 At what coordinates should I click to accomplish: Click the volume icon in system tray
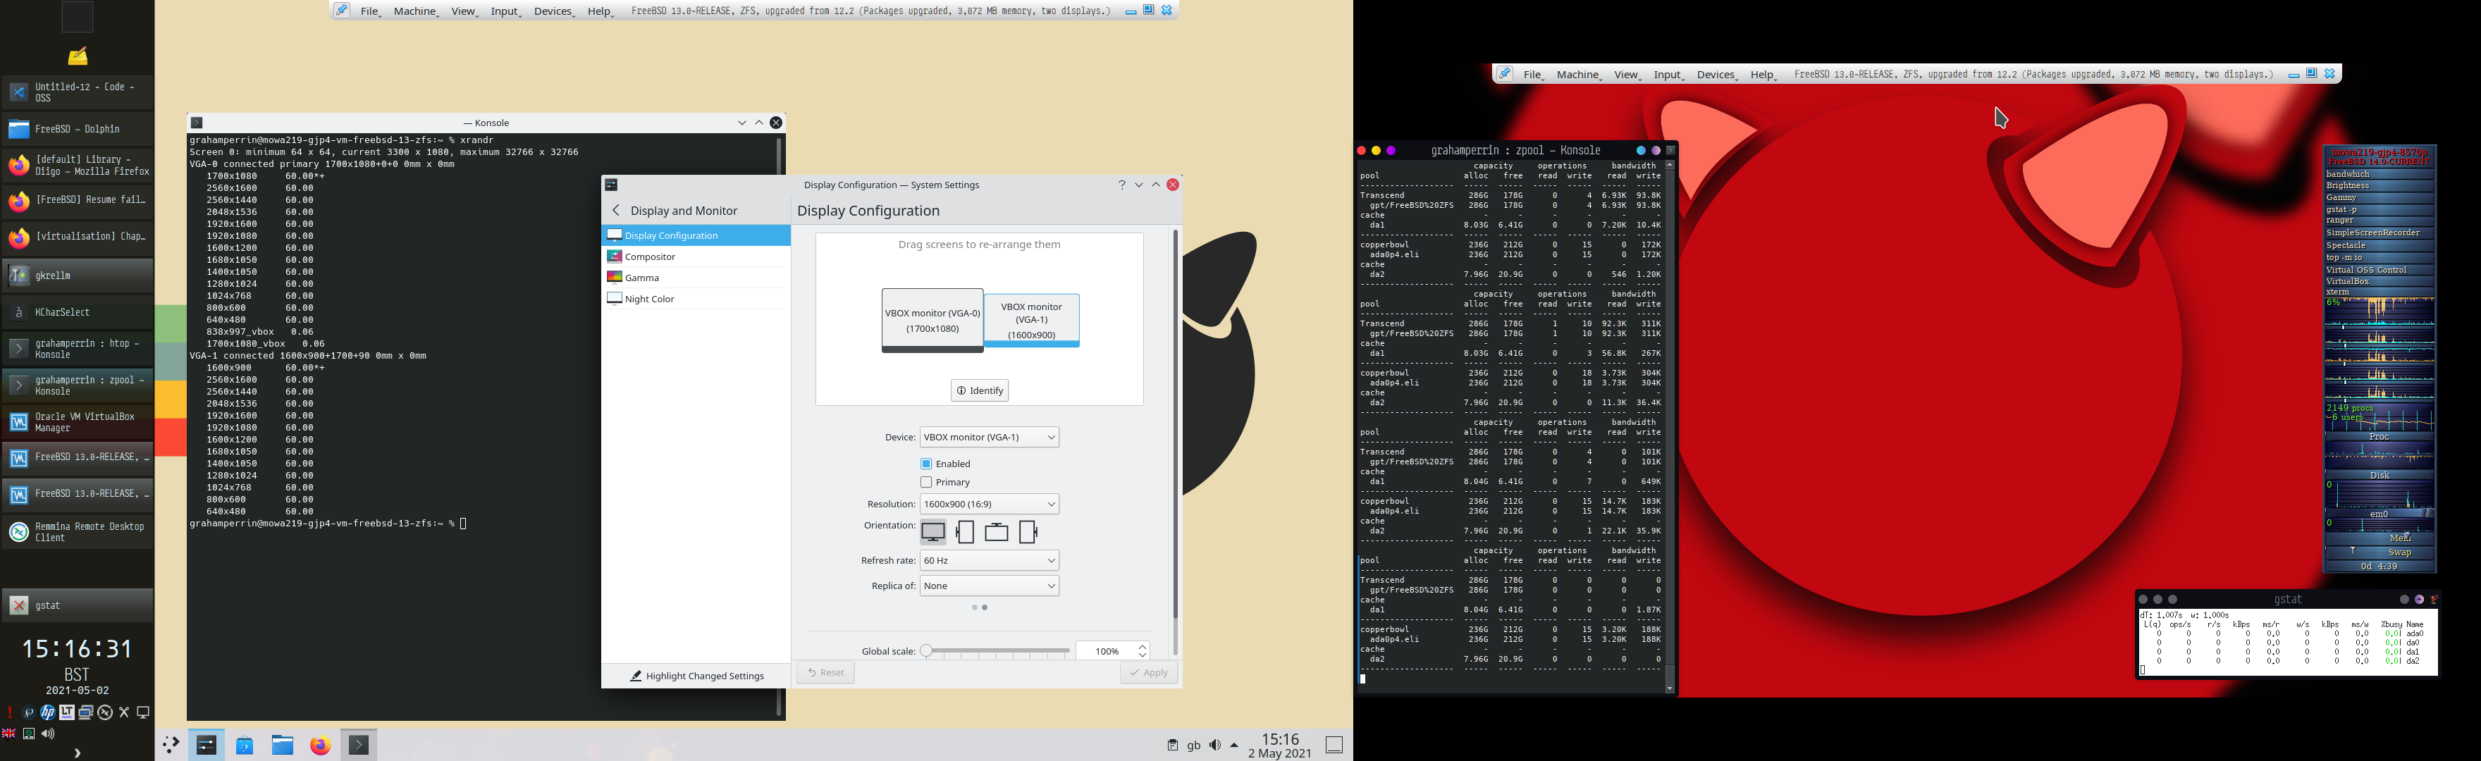point(1214,745)
